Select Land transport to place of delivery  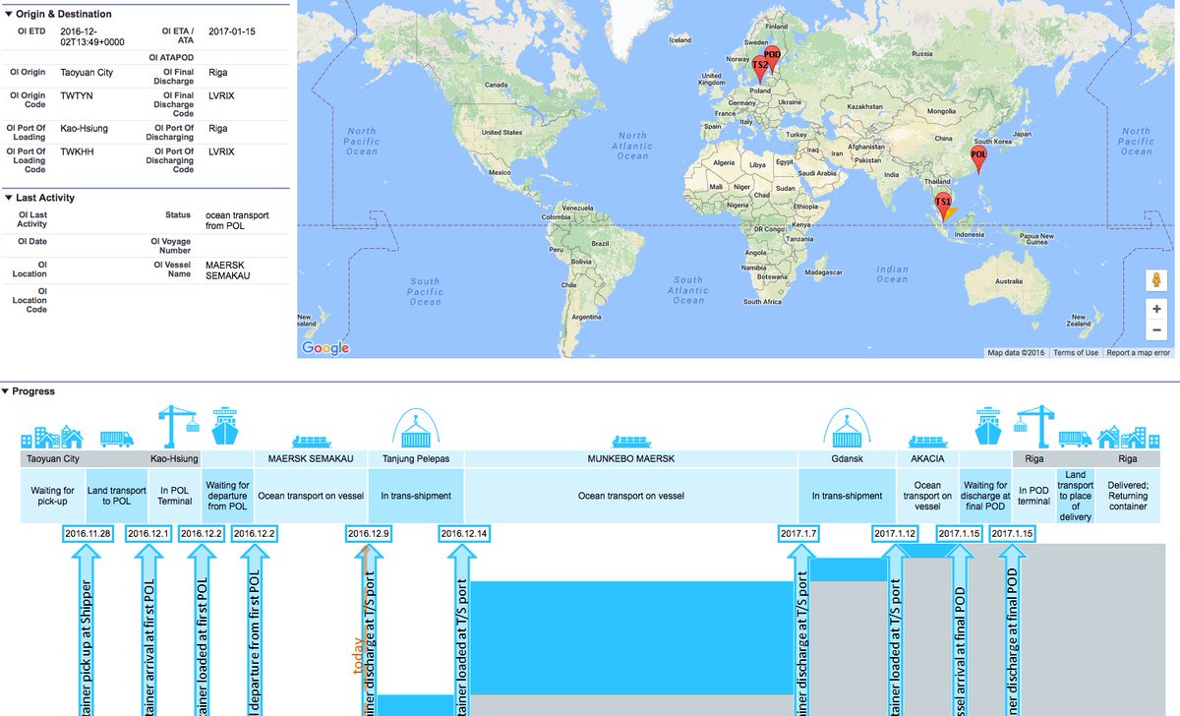coord(1076,495)
